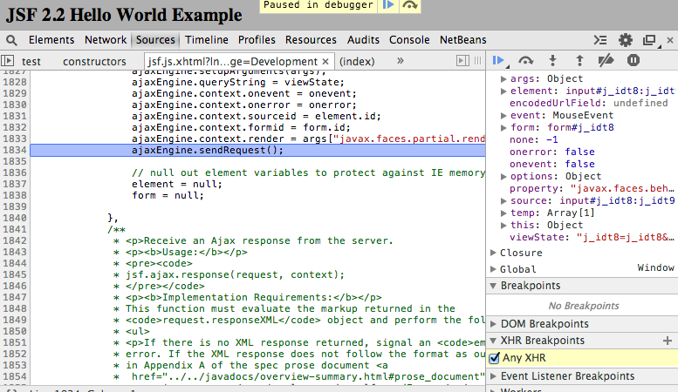The width and height of the screenshot is (678, 392).
Task: Click the 'none: -1' variable row
Action: [x=533, y=140]
